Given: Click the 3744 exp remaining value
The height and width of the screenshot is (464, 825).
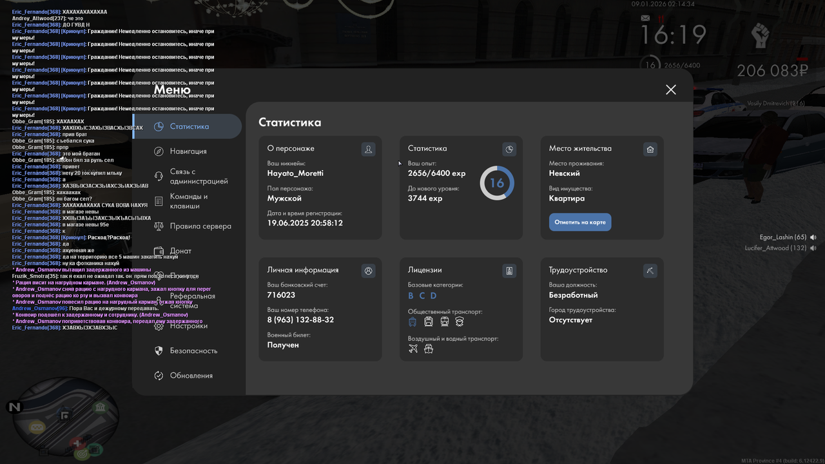Looking at the screenshot, I should (425, 198).
